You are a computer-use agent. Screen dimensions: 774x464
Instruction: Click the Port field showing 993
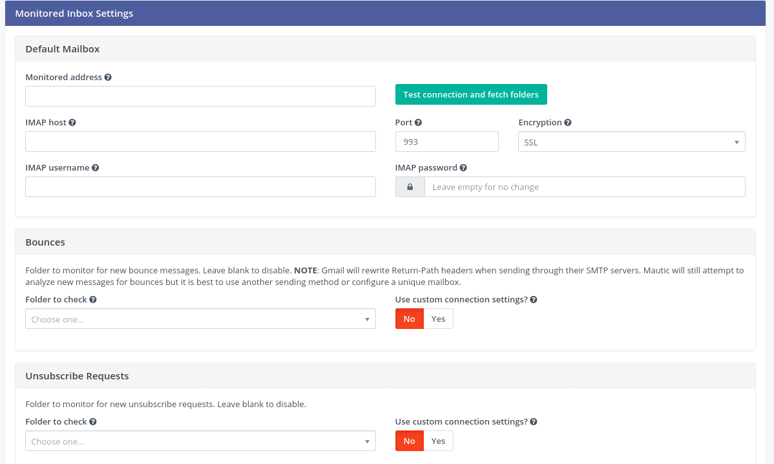pos(446,142)
